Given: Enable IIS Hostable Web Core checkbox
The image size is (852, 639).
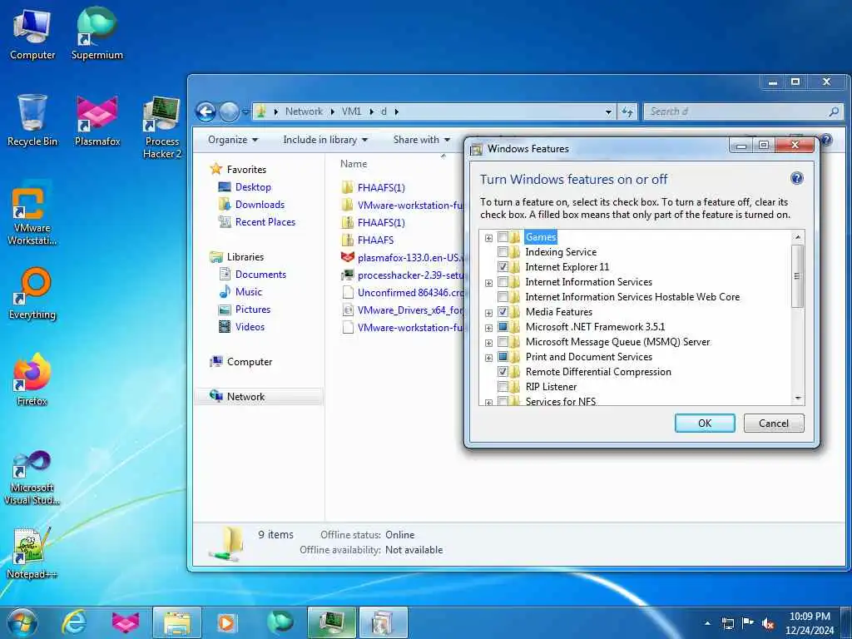Looking at the screenshot, I should coord(503,297).
